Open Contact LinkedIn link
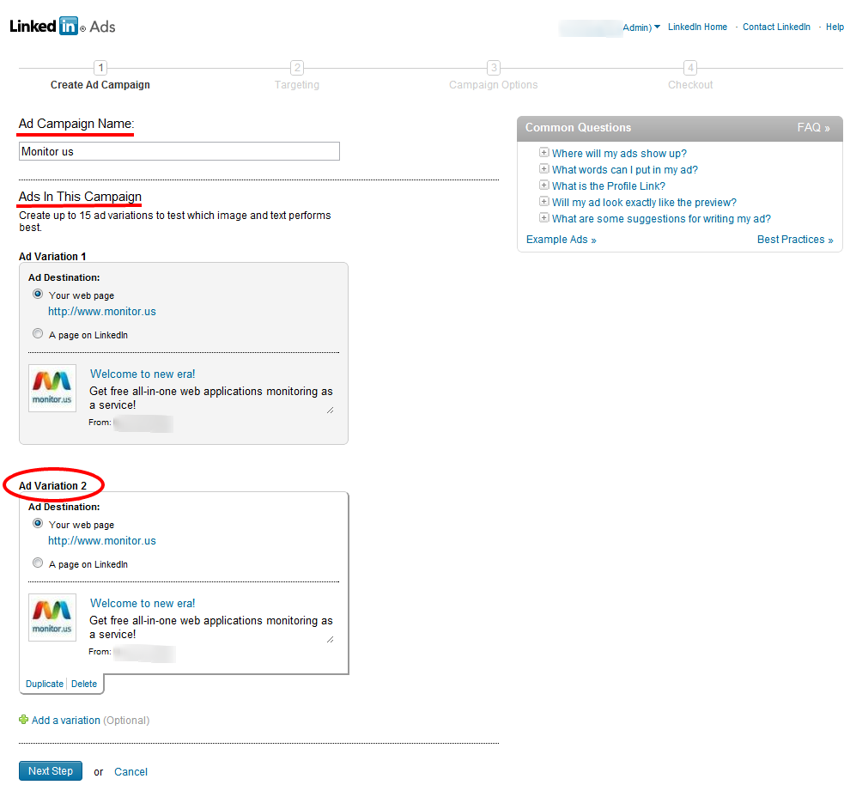The height and width of the screenshot is (791, 844). pos(776,27)
